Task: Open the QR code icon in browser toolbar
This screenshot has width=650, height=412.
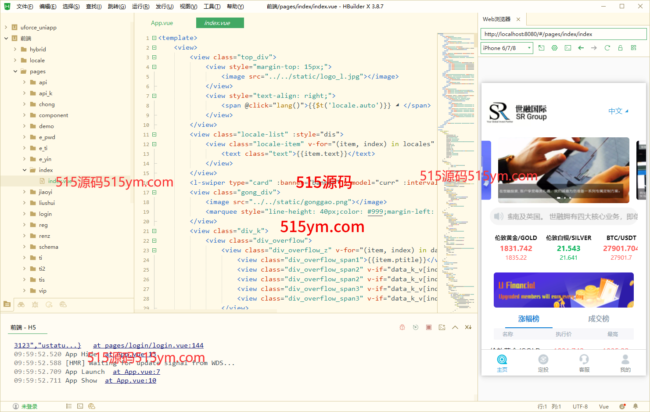Action: tap(633, 48)
